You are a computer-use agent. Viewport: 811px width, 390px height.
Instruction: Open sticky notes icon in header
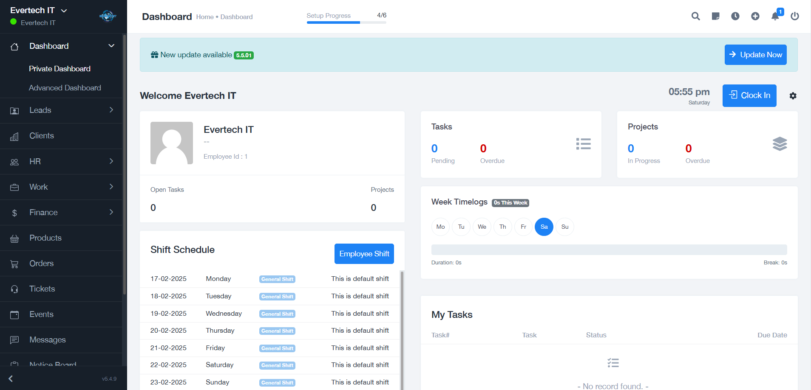pos(715,16)
